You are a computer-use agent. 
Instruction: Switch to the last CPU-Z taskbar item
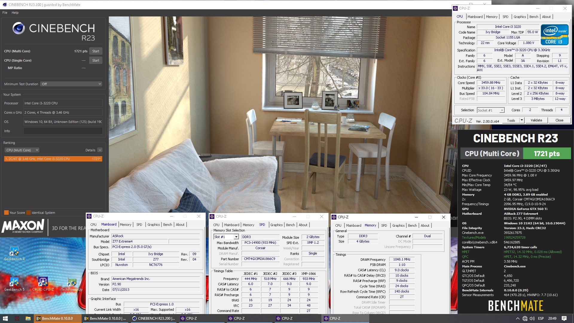(345, 319)
